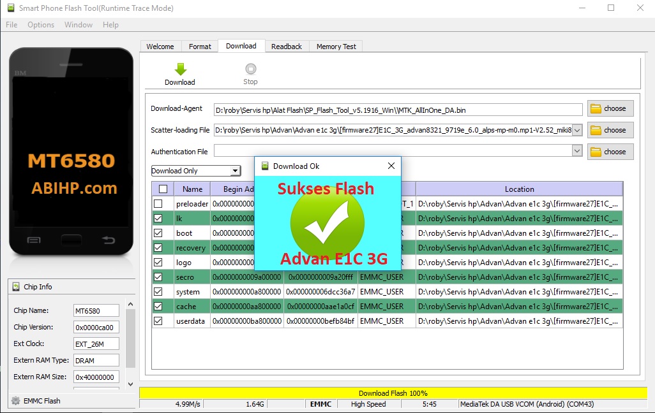This screenshot has width=655, height=413.
Task: Click the Scatter-loading File path field
Action: tap(393, 130)
